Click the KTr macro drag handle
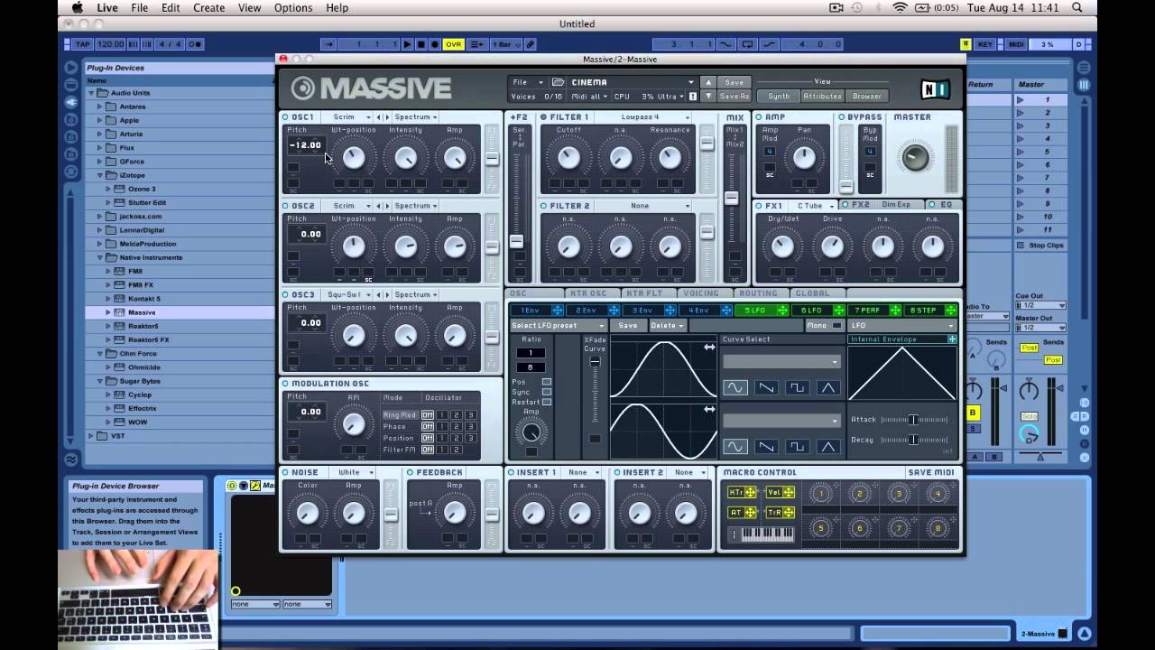 (x=751, y=492)
